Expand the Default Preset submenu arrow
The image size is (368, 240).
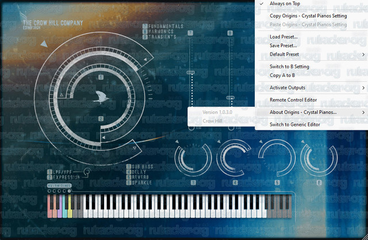pyautogui.click(x=363, y=55)
